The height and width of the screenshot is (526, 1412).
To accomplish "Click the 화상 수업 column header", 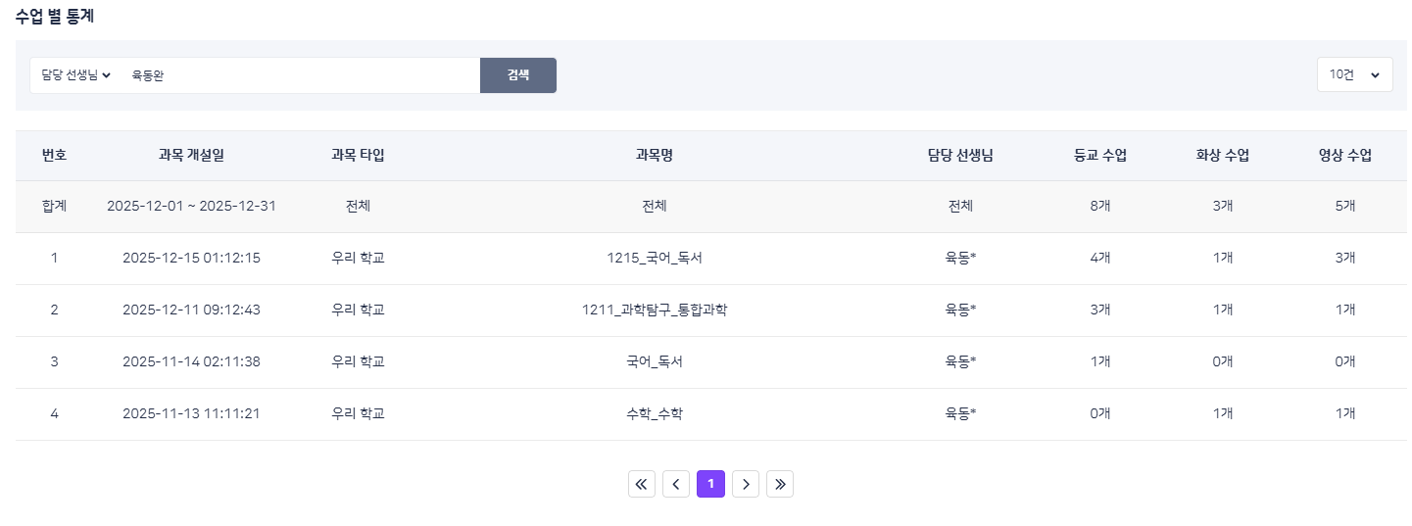I will [1222, 155].
